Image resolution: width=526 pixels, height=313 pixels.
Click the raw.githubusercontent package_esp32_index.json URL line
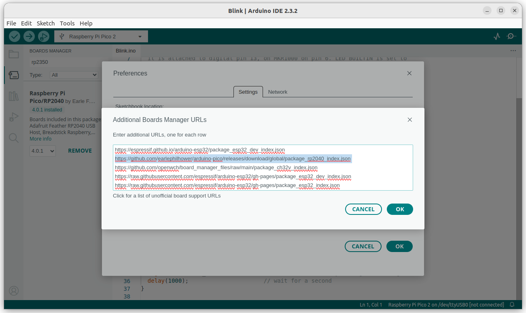point(227,185)
